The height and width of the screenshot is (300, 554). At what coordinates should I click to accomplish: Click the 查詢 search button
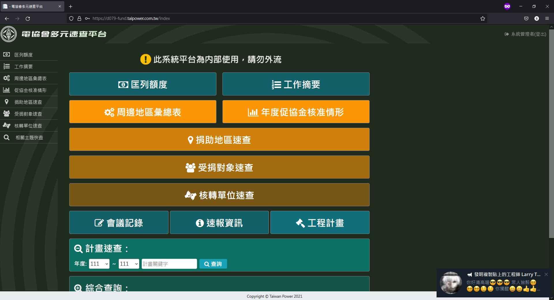pos(213,264)
